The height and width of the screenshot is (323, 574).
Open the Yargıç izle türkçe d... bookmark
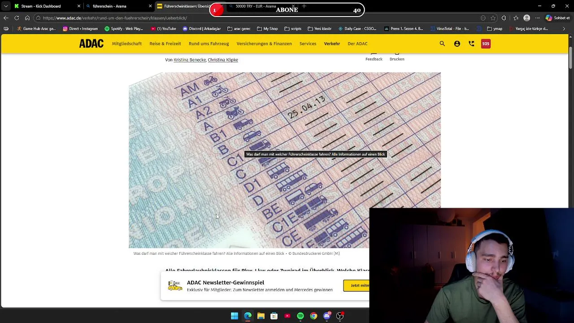(529, 29)
